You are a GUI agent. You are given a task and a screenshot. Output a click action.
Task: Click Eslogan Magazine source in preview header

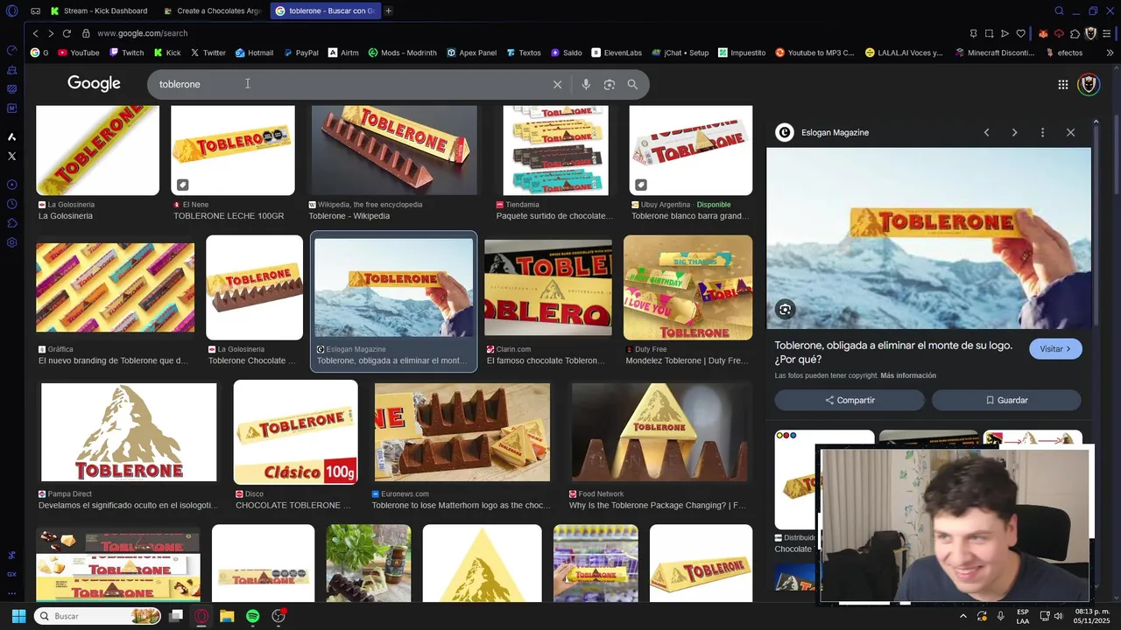pyautogui.click(x=835, y=132)
